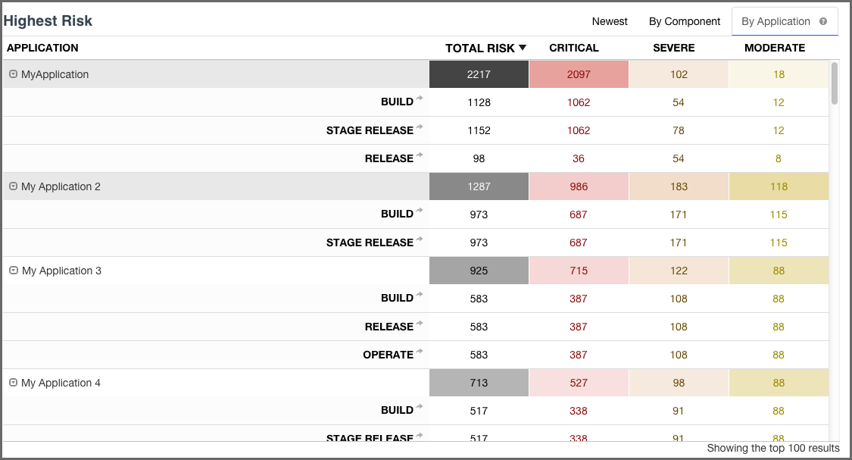Click the help icon inside the By Application tab
Viewport: 852px width, 460px height.
pyautogui.click(x=823, y=21)
